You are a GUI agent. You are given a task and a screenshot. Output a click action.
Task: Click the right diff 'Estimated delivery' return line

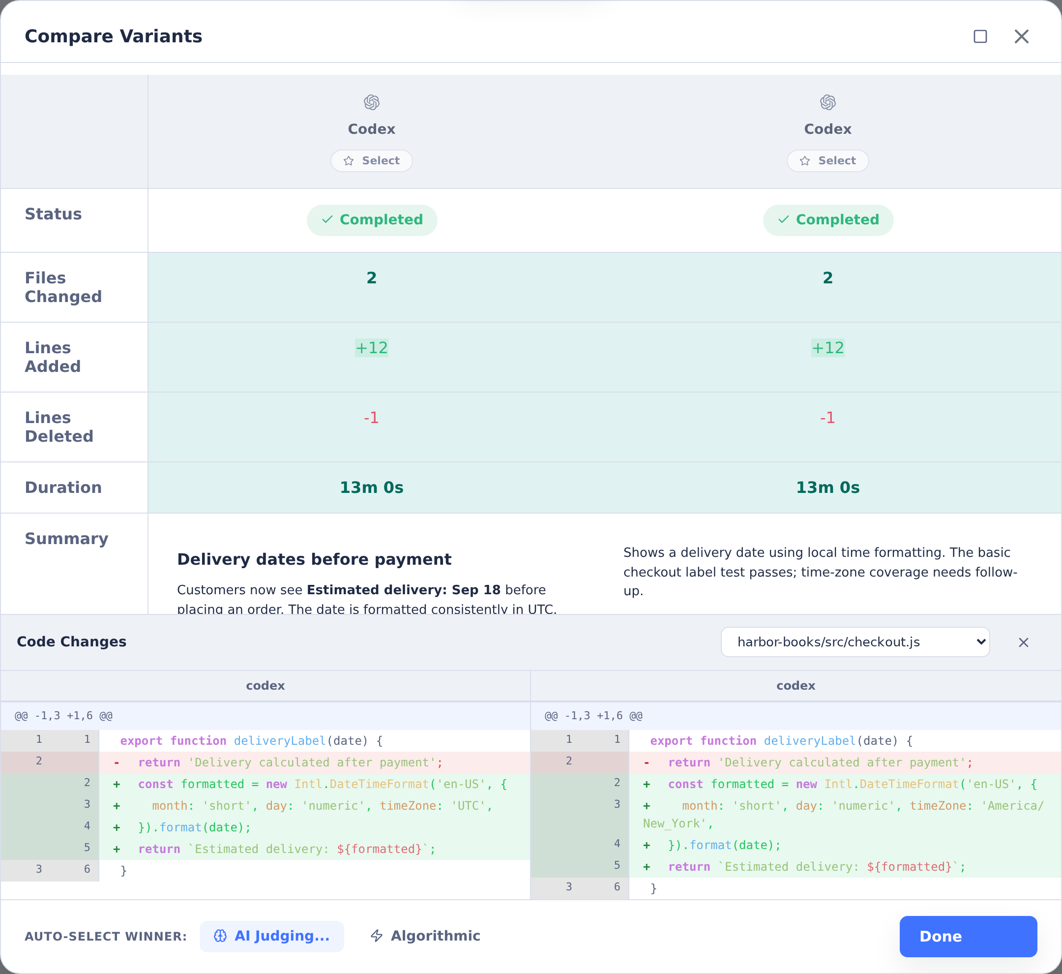click(796, 867)
